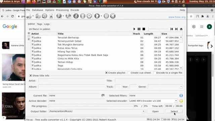This screenshot has height=121, width=215.
Task: Click music note icon in system tray
Action: 183,2
